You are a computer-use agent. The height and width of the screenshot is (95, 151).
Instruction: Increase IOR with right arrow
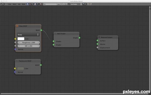coord(38,46)
